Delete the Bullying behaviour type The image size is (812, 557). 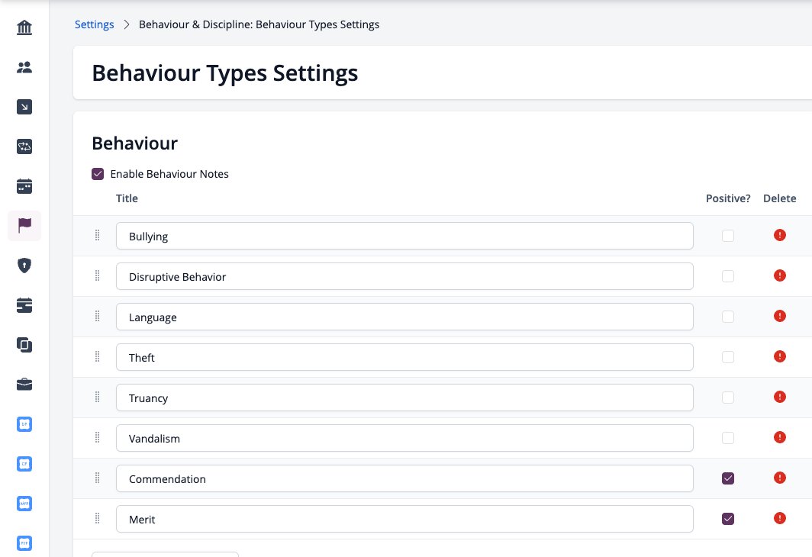pyautogui.click(x=779, y=236)
